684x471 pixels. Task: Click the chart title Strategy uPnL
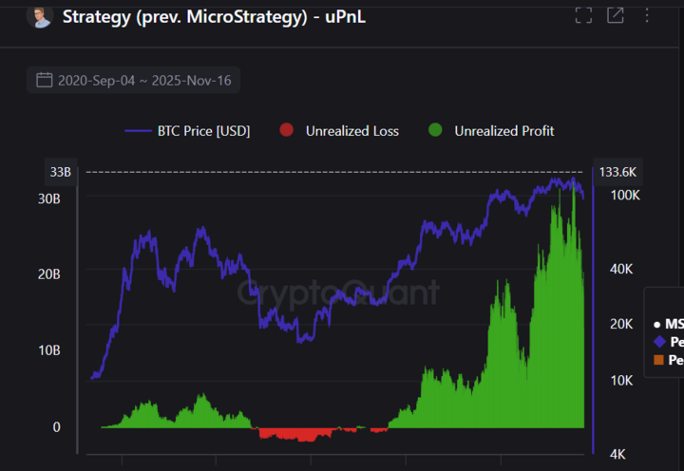point(215,16)
